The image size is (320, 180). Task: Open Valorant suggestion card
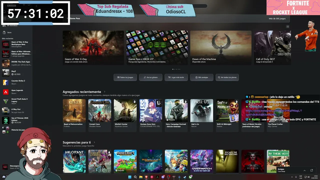(x=74, y=161)
